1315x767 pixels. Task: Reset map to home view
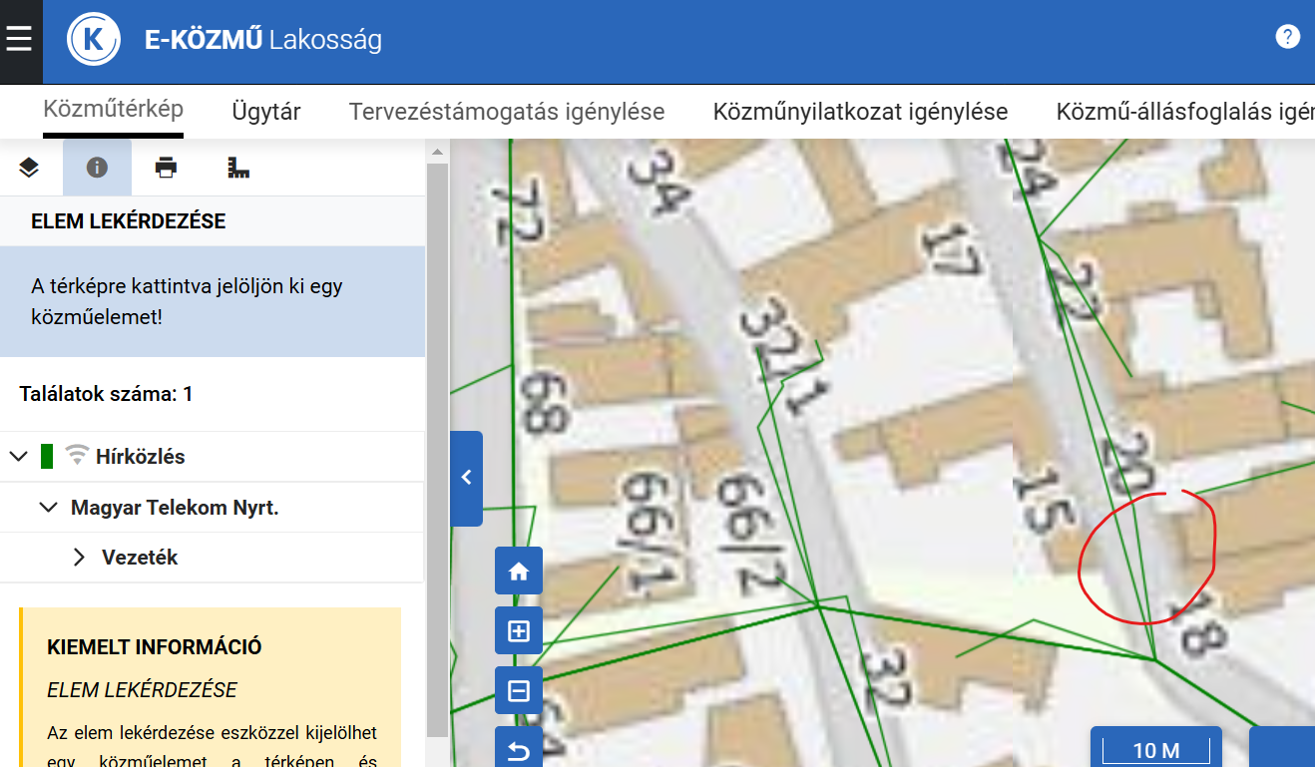(x=519, y=572)
